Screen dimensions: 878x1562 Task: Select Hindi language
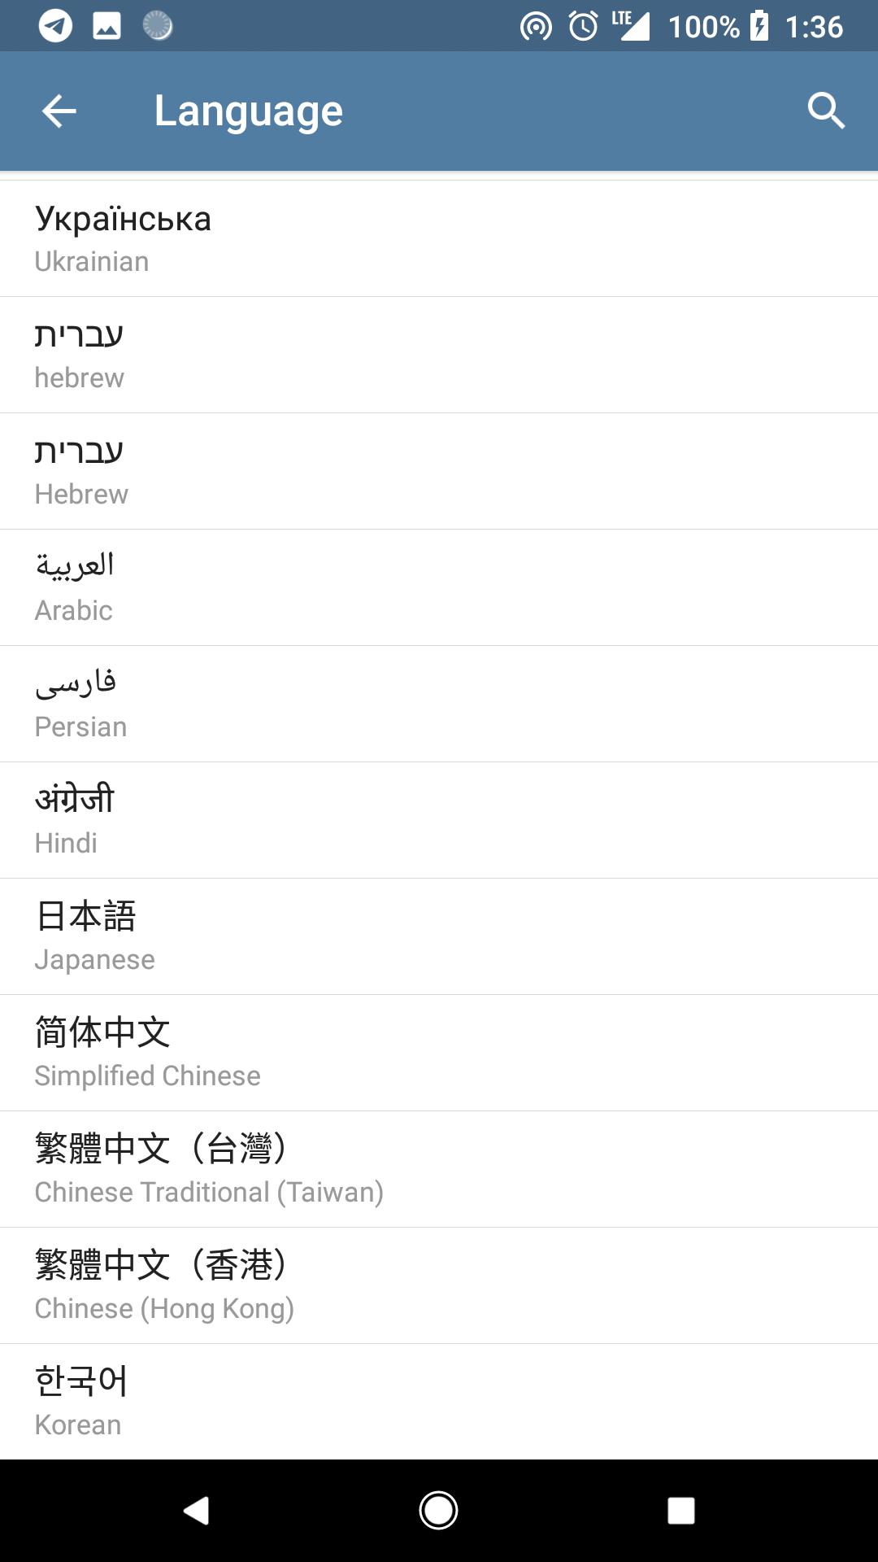(439, 821)
